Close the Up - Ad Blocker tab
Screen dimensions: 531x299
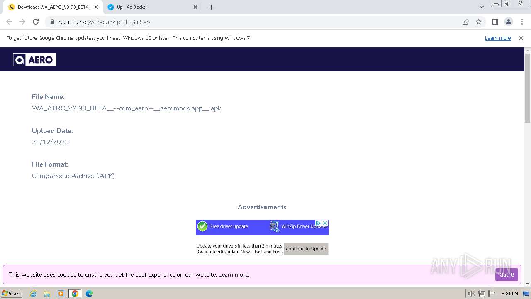coord(196,7)
